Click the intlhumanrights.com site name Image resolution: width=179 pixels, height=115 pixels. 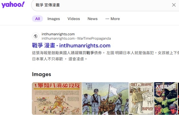(58, 34)
